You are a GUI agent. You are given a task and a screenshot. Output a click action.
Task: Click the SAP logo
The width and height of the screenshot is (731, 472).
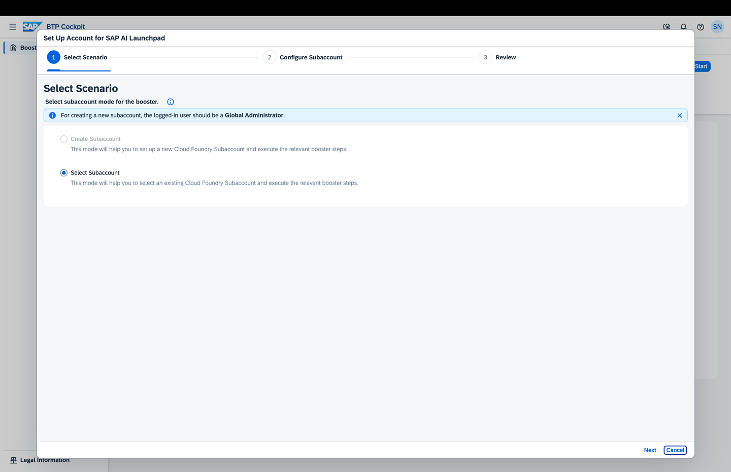coord(32,26)
